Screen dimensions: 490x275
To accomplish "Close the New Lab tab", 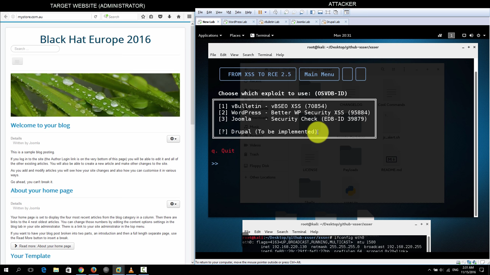I will [x=219, y=22].
